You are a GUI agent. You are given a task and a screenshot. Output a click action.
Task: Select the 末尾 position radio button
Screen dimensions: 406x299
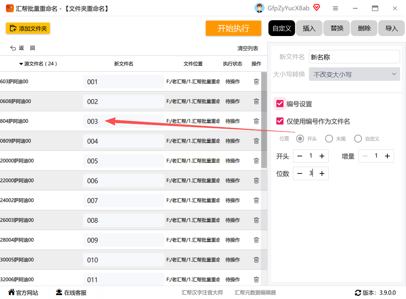point(329,139)
